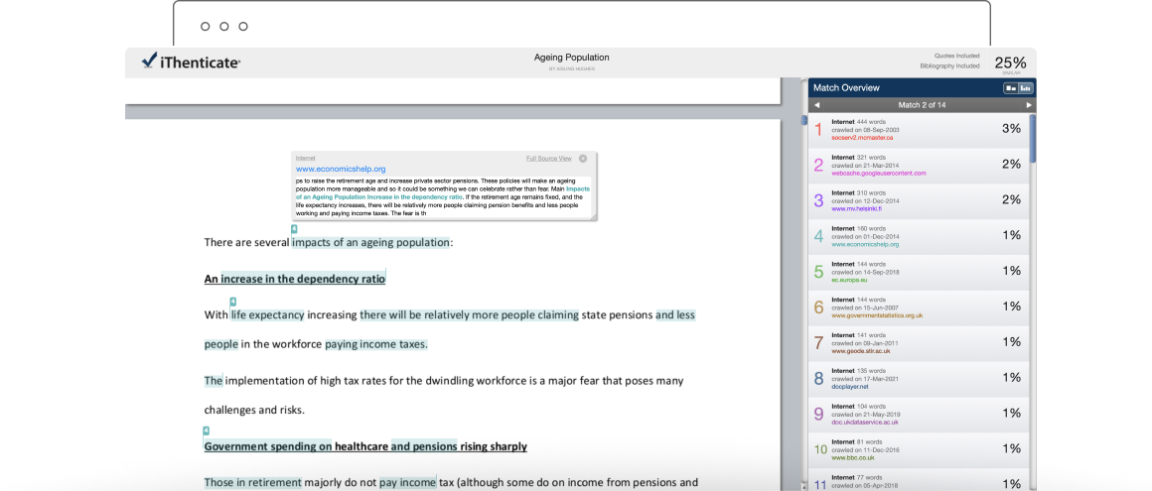Click highlighted 'pay income' text

click(408, 482)
